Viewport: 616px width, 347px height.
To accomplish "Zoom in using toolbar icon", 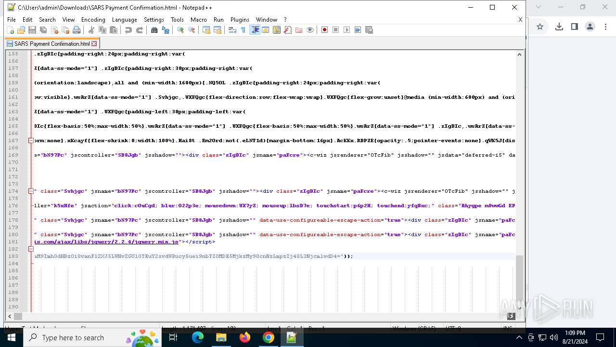I will [x=180, y=30].
